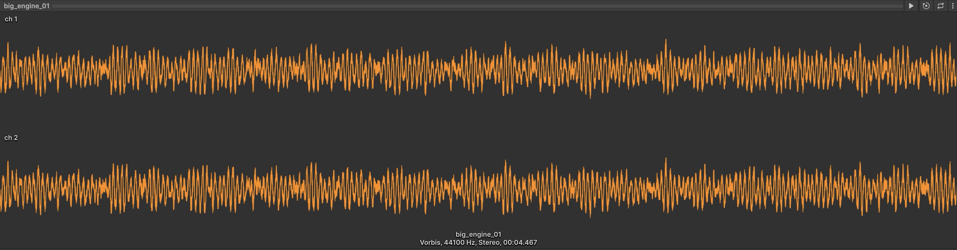Click the 00:04.467 duration text
957x250 pixels.
(520, 243)
